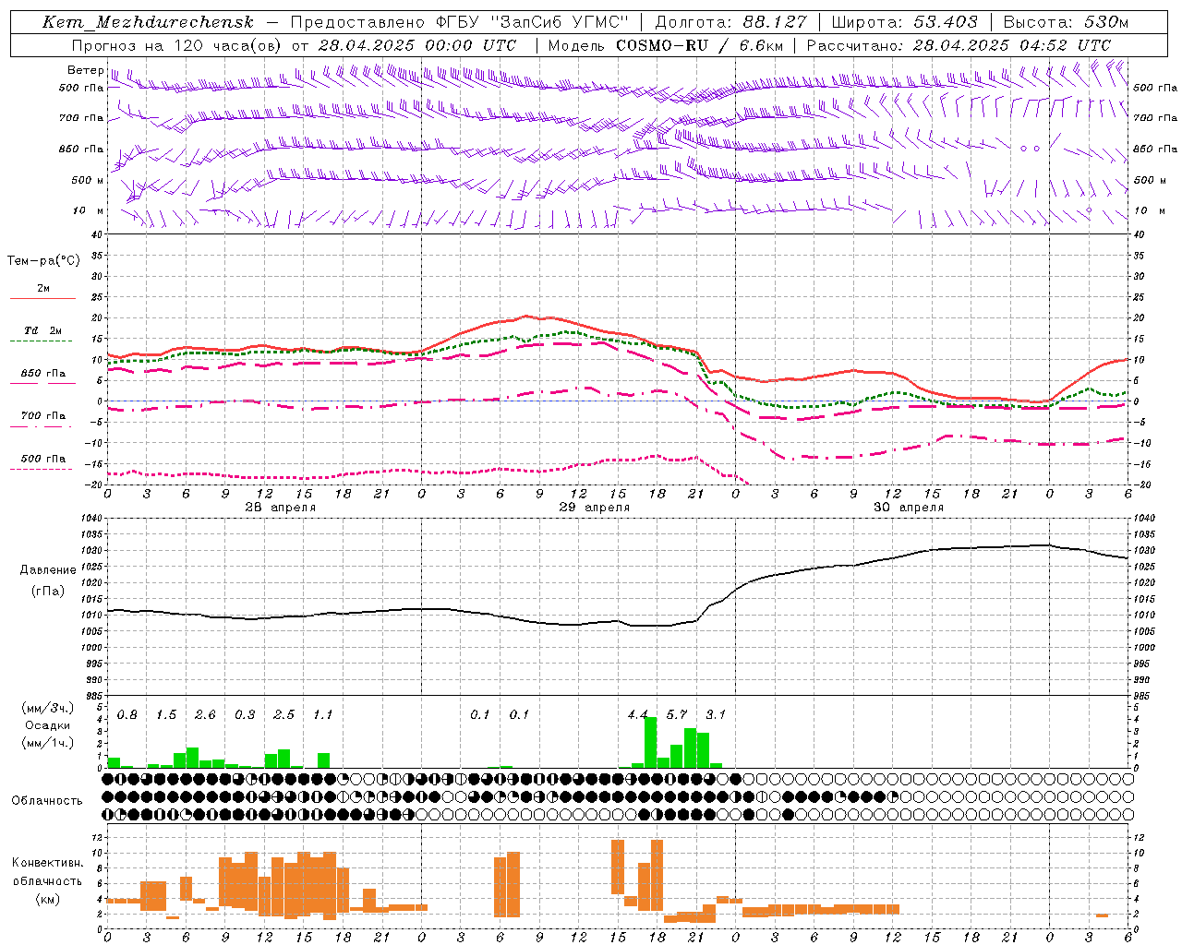Image resolution: width=1182 pixels, height=945 pixels.
Task: Click the '(мм/1ч.)' precipitation unit label
Action: coord(48,743)
